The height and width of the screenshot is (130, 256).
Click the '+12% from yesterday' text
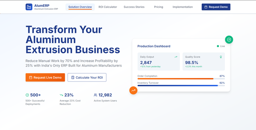tap(151, 67)
